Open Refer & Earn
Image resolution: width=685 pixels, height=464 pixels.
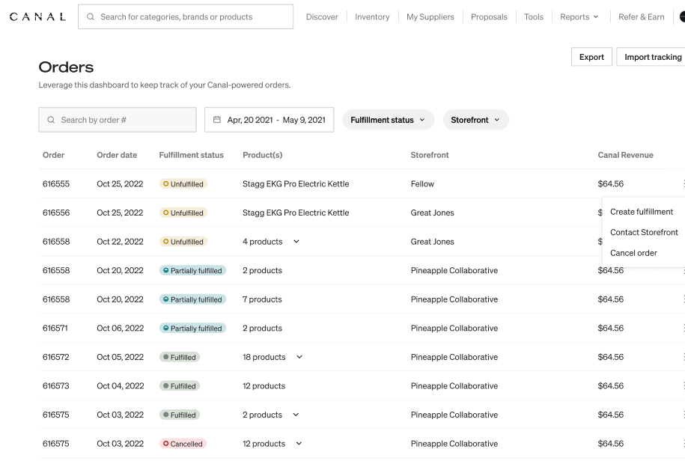coord(642,17)
